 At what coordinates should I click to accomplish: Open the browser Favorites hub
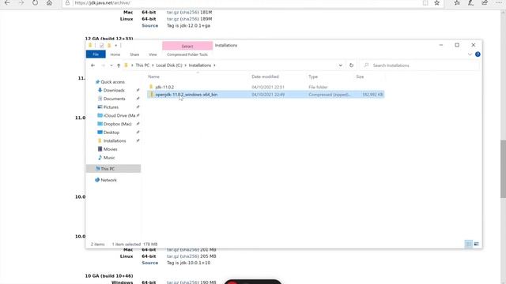457,3
